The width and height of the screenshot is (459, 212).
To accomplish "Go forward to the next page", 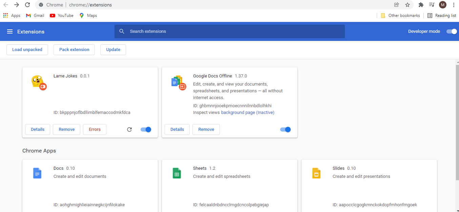I will coord(17,5).
